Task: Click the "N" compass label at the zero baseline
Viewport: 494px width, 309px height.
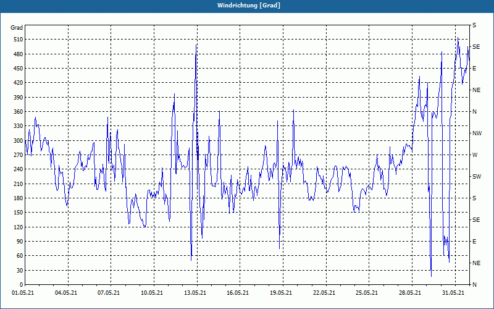Action: point(474,285)
